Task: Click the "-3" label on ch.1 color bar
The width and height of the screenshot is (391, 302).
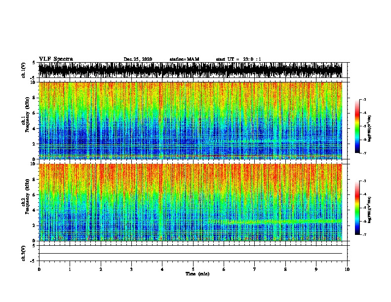Action: [364, 99]
